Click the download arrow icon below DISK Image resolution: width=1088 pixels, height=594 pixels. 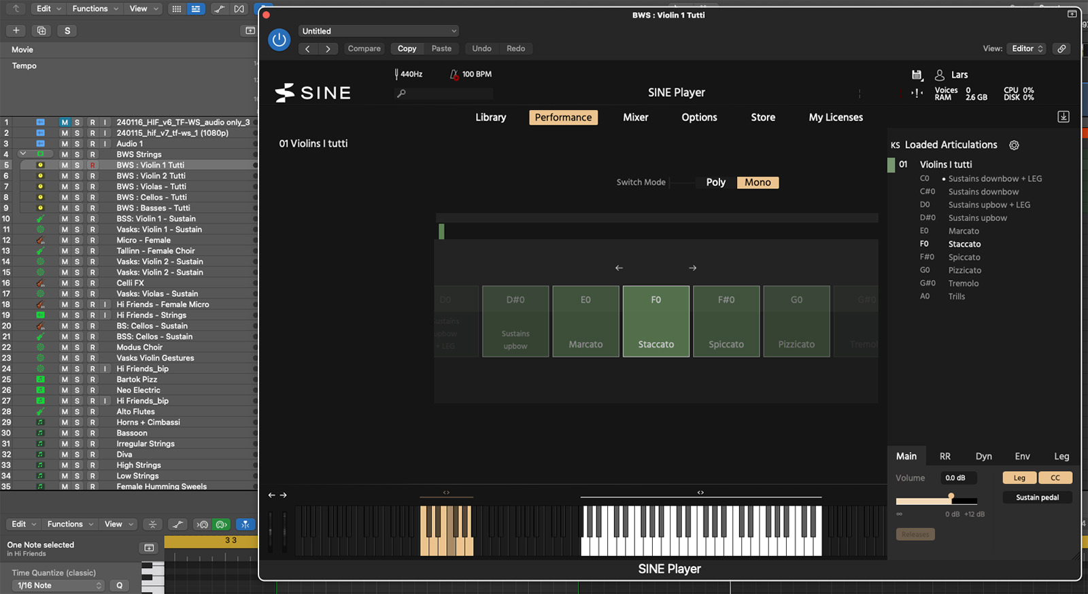(1064, 117)
